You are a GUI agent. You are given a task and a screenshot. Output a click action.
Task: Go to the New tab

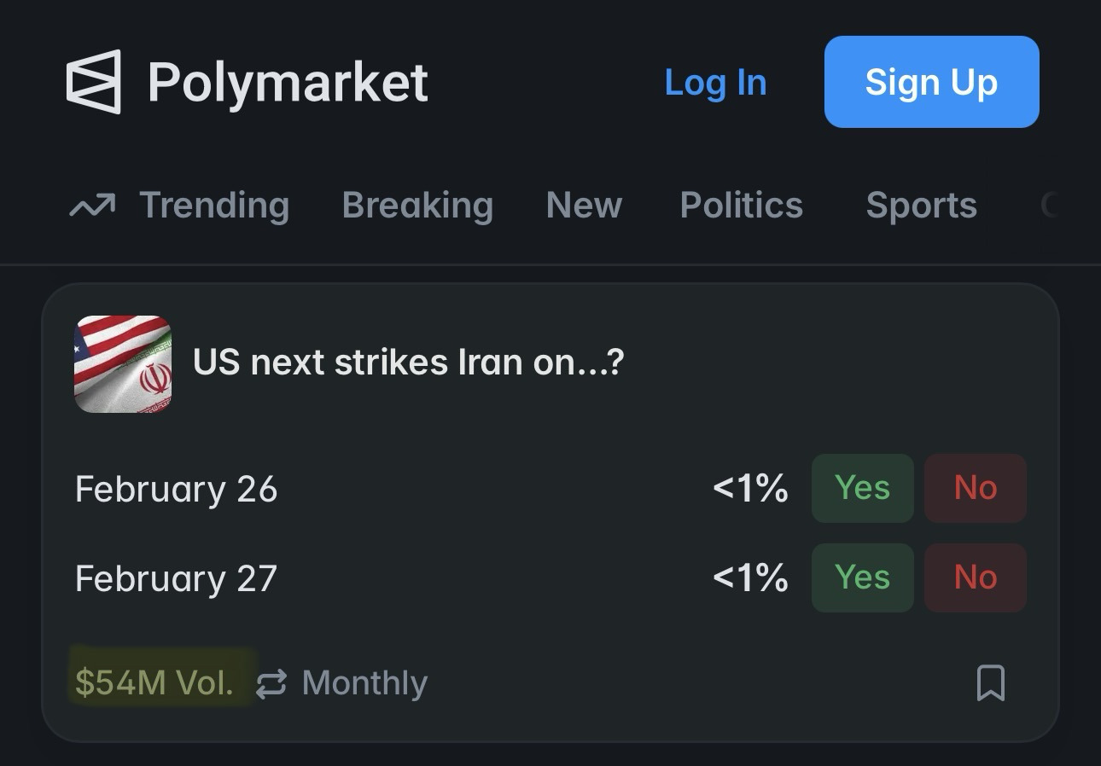pos(584,206)
